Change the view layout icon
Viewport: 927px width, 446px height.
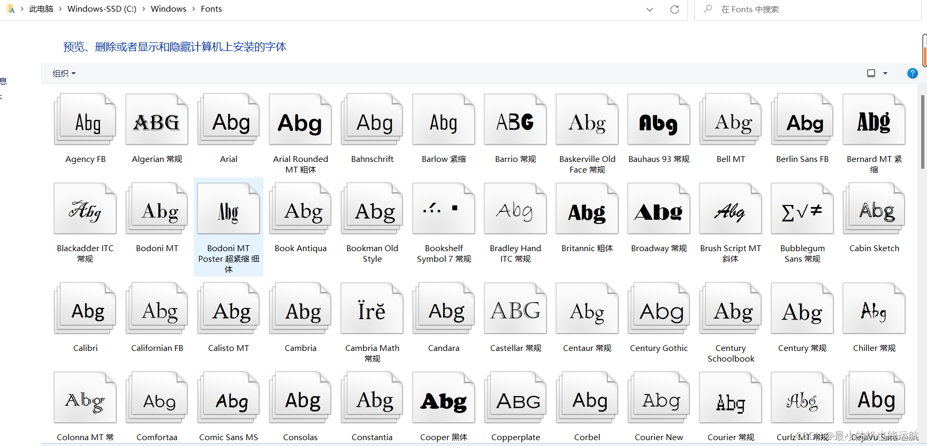[x=871, y=73]
